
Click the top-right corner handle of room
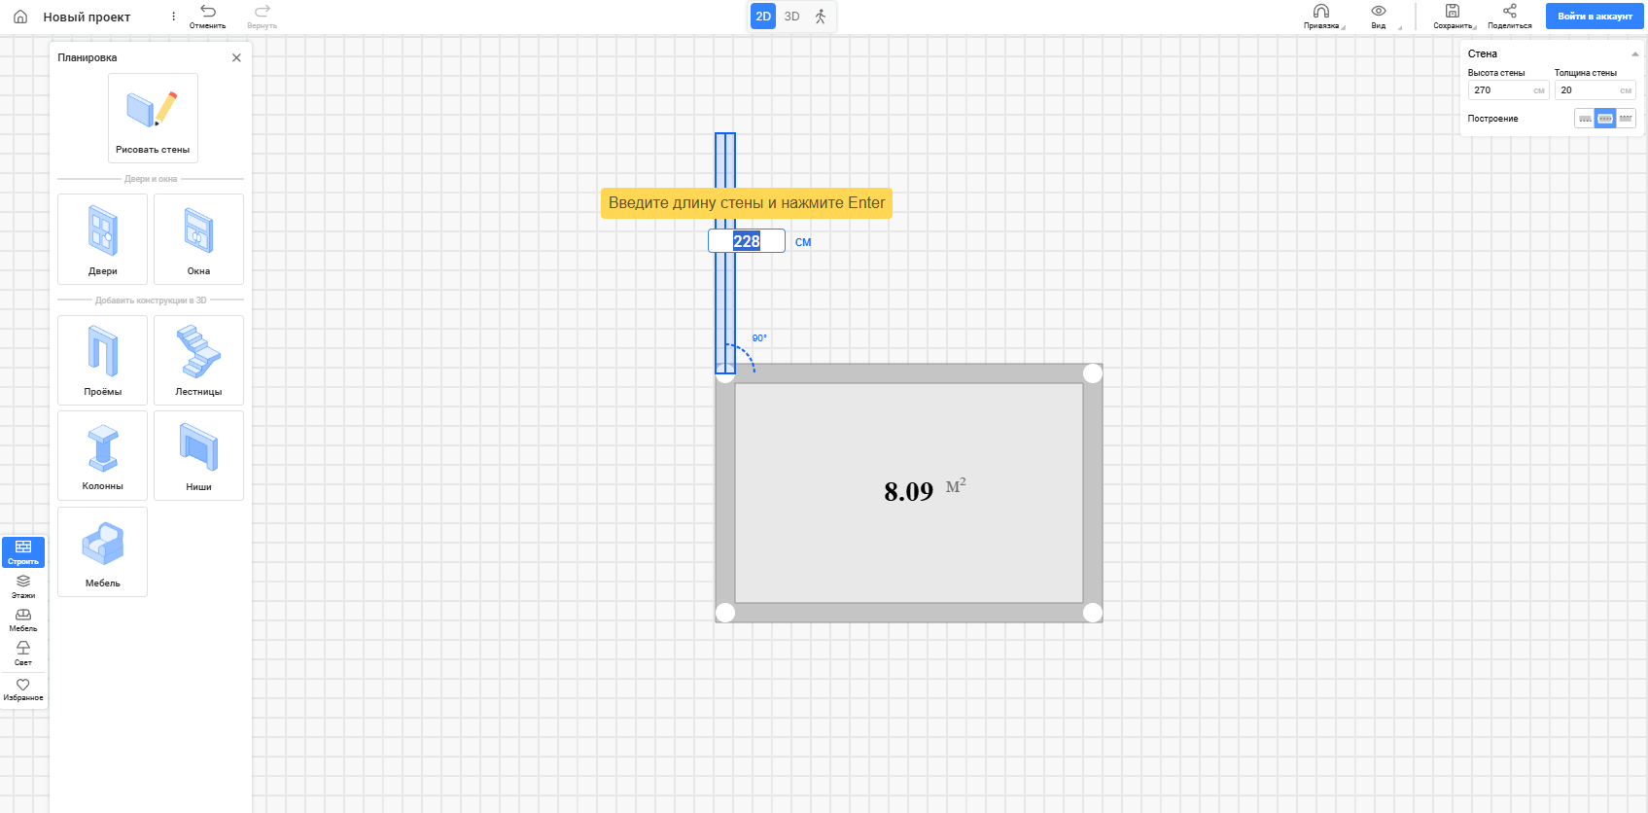point(1093,373)
